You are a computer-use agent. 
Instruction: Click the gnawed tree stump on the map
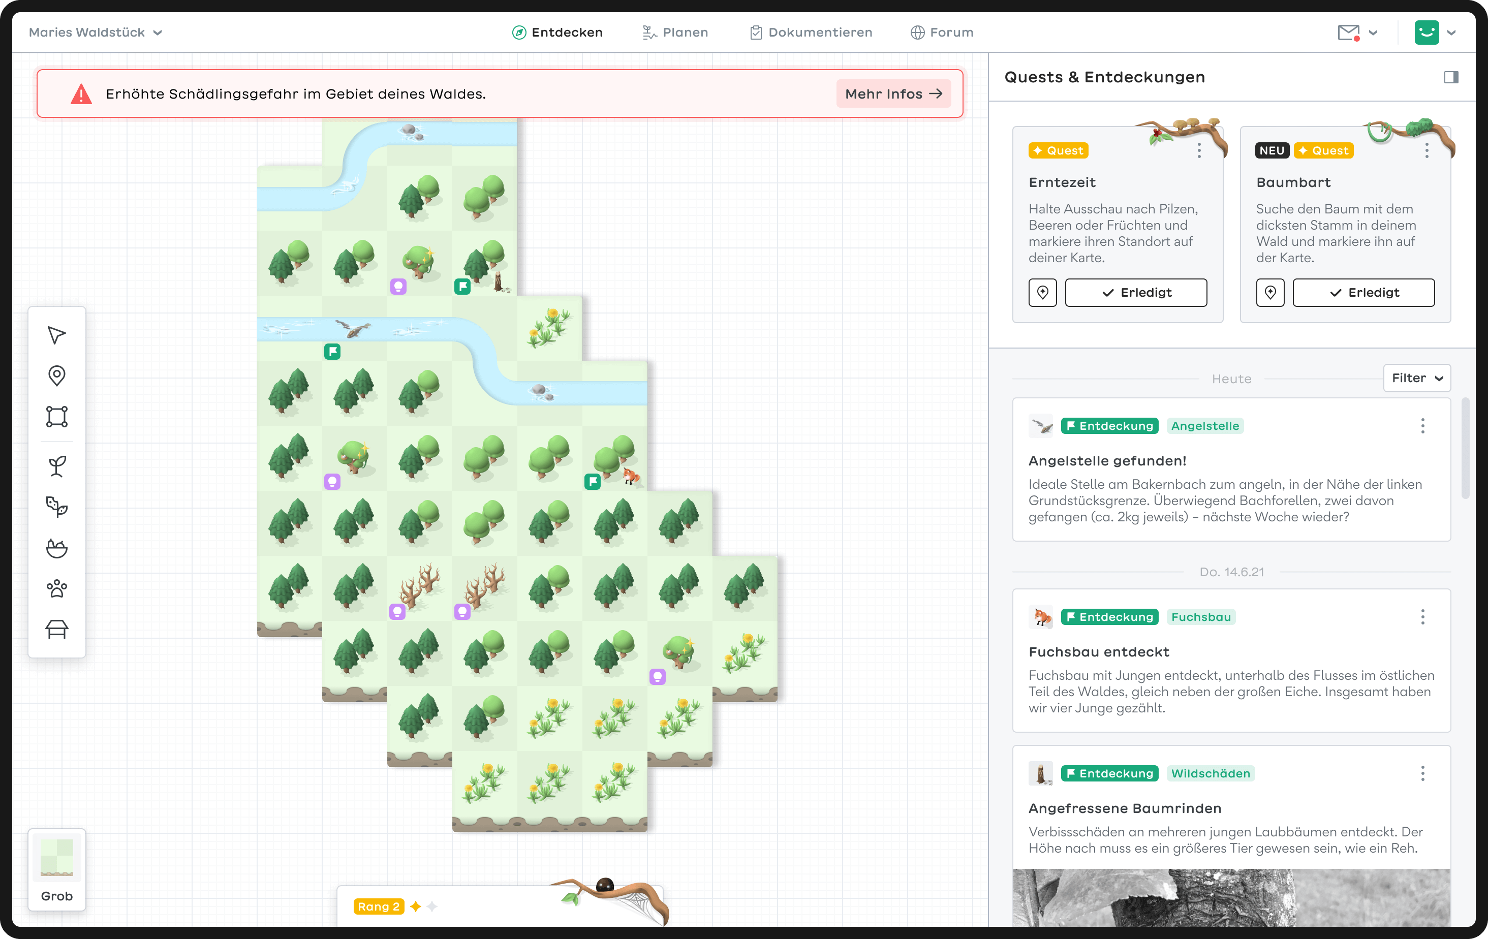point(499,281)
